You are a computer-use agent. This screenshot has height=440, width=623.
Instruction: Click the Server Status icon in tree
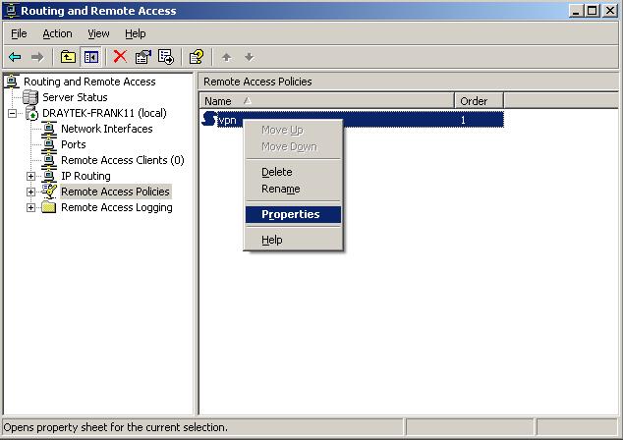tap(30, 97)
